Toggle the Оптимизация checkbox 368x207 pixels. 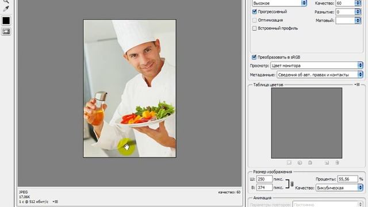(x=254, y=20)
